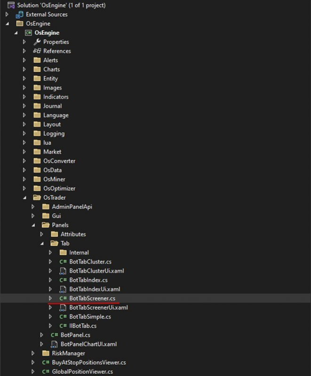Collapse the OsEngine solution folder
Viewport: 311px width, 376px height.
pyautogui.click(x=8, y=23)
